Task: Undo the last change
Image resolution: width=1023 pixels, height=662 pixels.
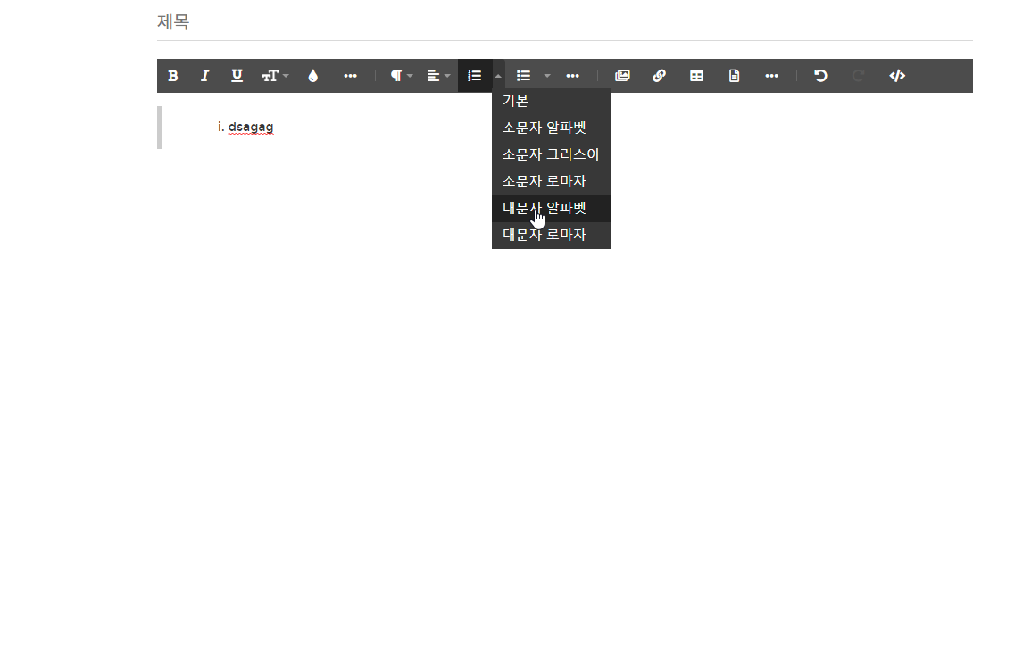Action: (820, 76)
